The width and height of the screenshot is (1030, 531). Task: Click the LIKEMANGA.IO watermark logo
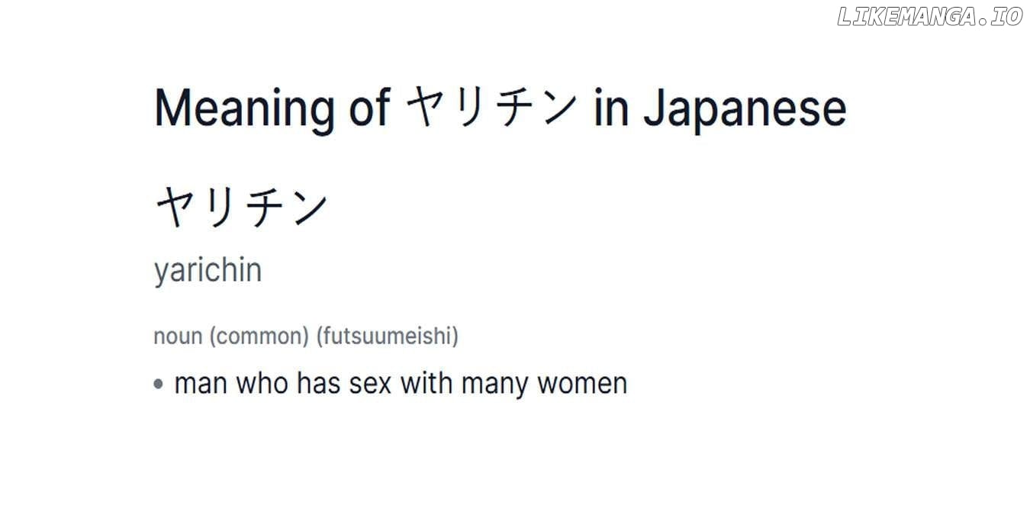coord(930,17)
